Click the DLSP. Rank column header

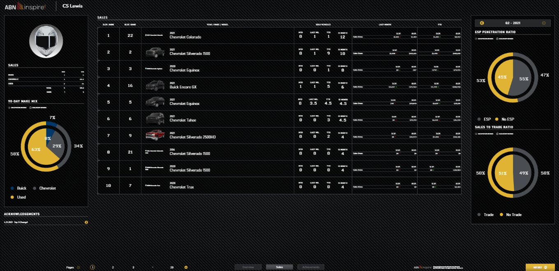[x=130, y=25]
